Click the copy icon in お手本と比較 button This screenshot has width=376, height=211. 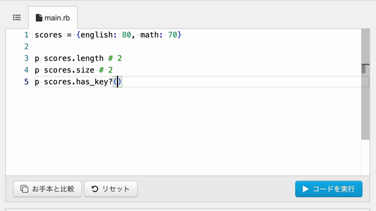click(x=24, y=189)
